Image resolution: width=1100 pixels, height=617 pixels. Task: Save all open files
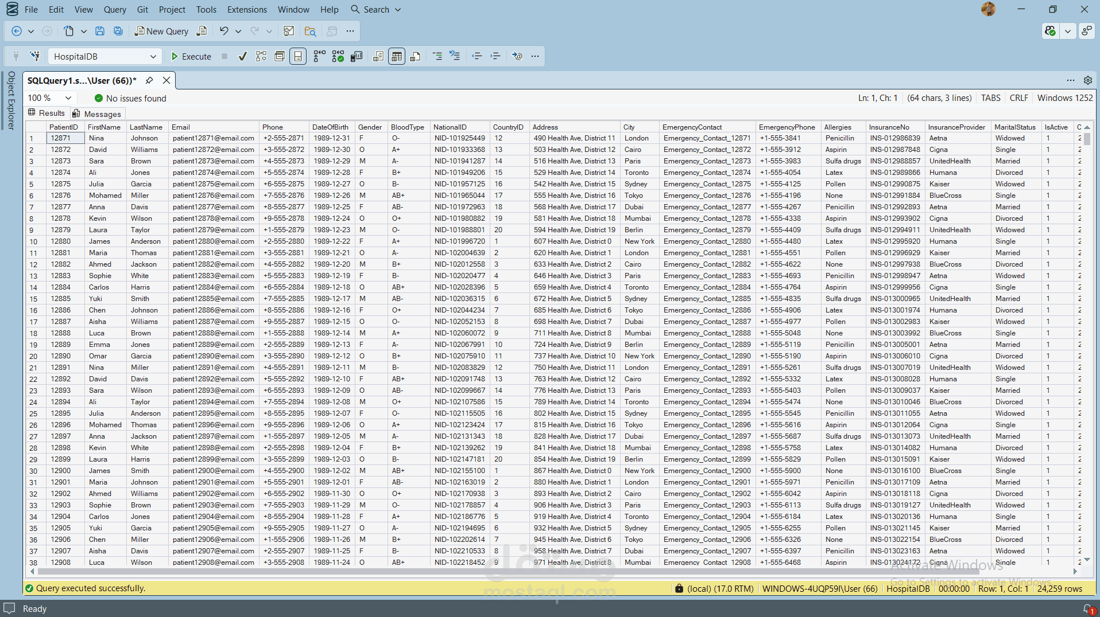[118, 31]
